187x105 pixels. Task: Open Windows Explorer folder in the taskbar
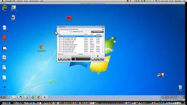[x=14, y=97]
